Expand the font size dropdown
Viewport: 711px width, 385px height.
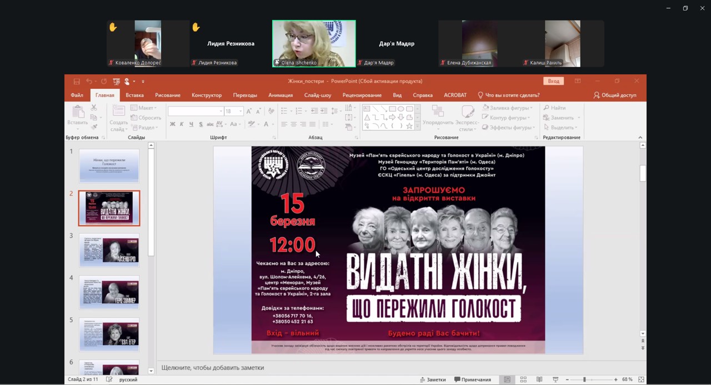coord(241,112)
